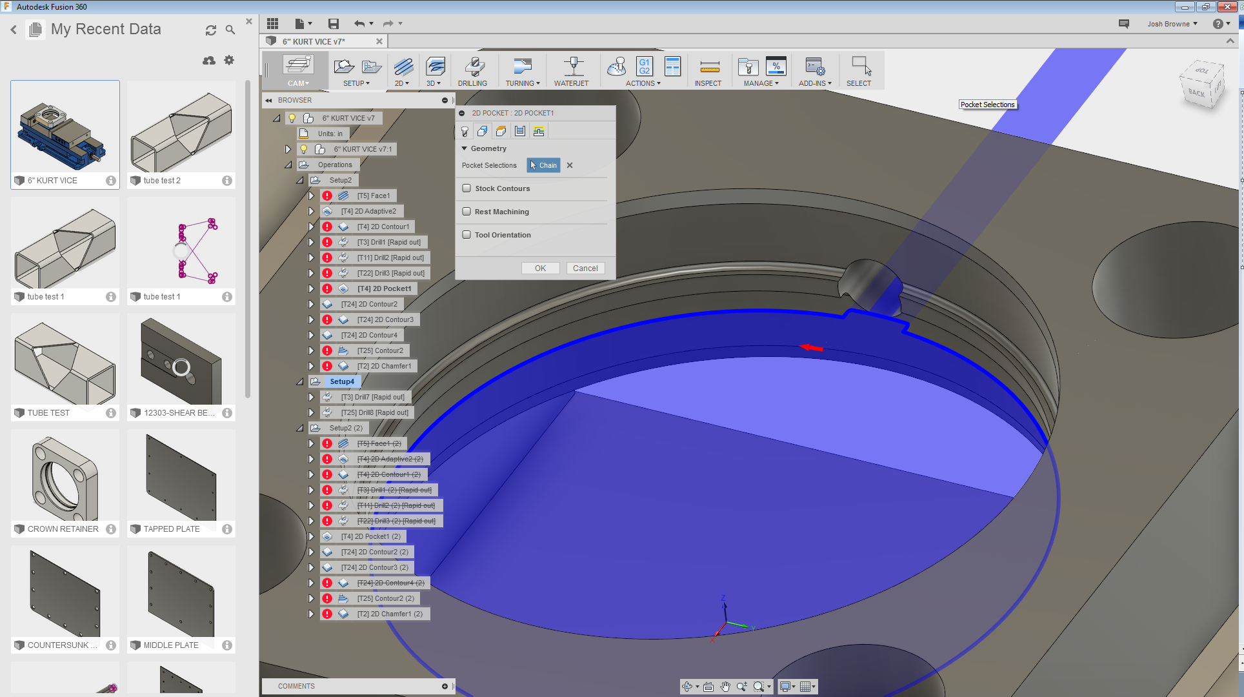Select the Waterjet cutting tool

[x=573, y=66]
